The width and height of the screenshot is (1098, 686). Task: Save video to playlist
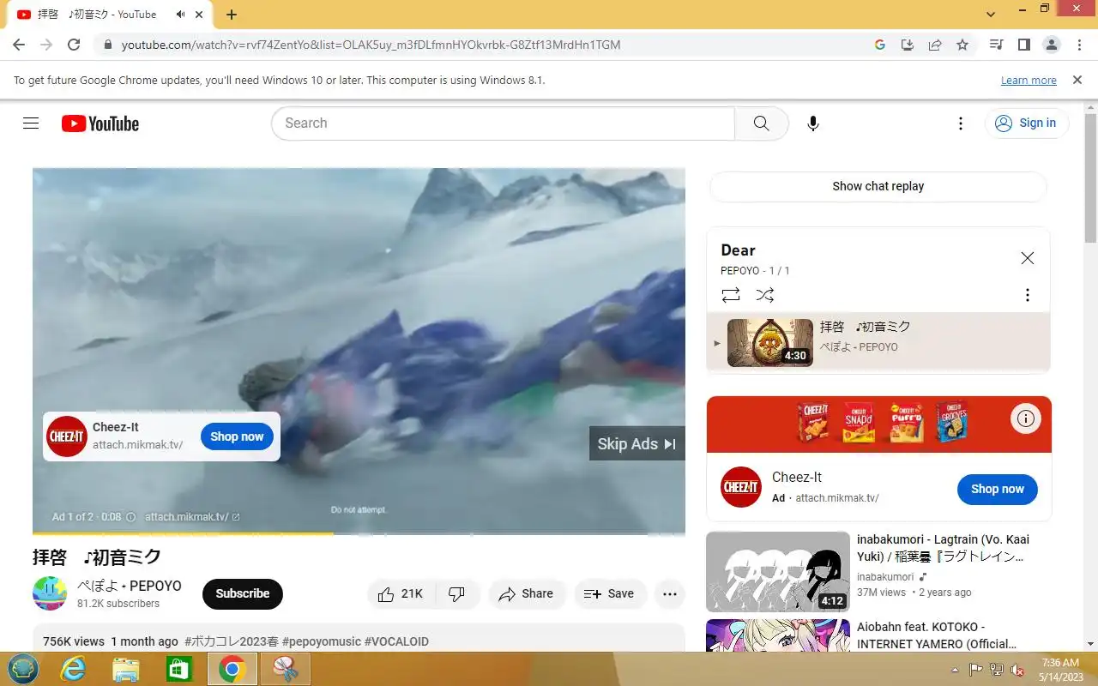(x=609, y=593)
